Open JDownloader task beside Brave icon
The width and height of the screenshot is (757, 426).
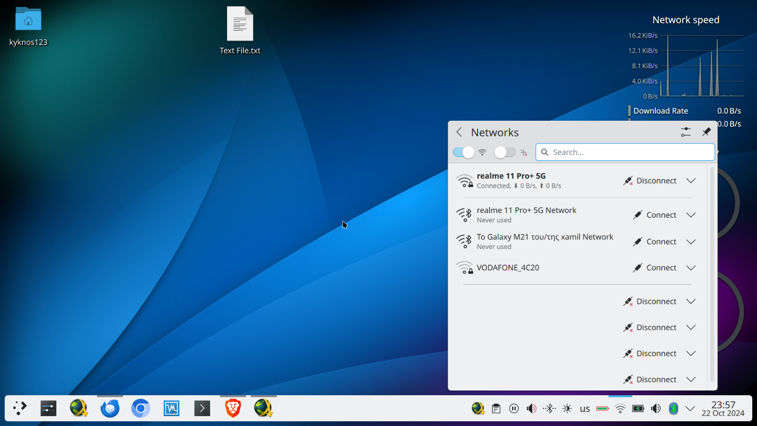click(x=264, y=408)
